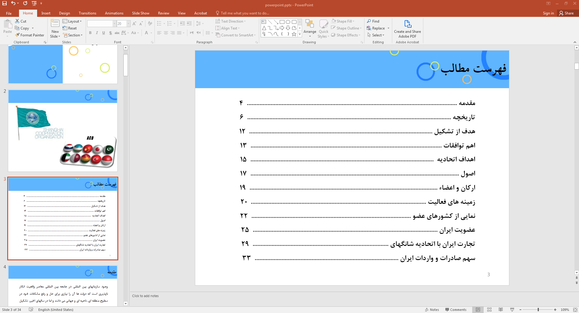Screen dimensions: 579x313
Task: Toggle Italic formatting
Action: tap(97, 33)
